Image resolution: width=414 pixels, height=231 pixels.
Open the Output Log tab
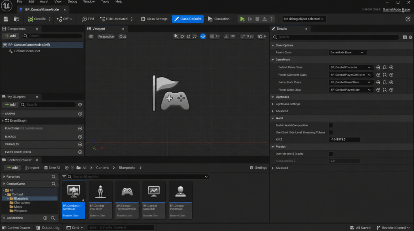pyautogui.click(x=48, y=228)
